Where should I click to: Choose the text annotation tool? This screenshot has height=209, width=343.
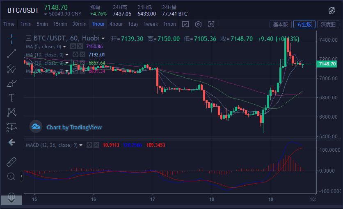tap(11, 98)
